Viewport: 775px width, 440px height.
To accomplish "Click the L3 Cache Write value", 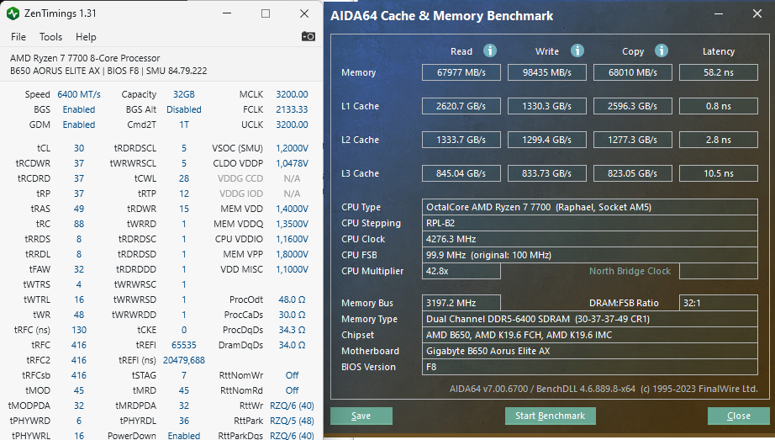I will point(547,173).
